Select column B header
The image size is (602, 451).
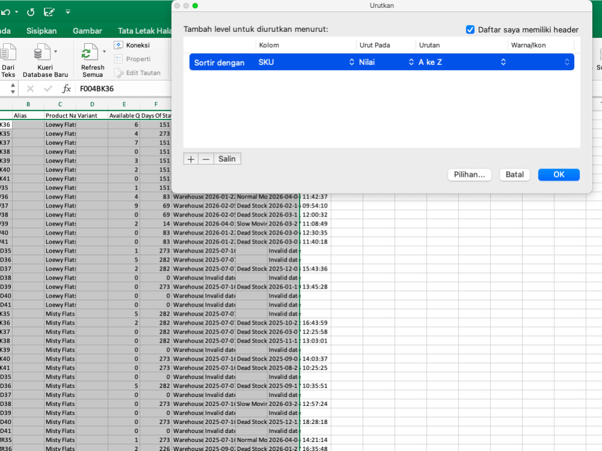coord(28,104)
